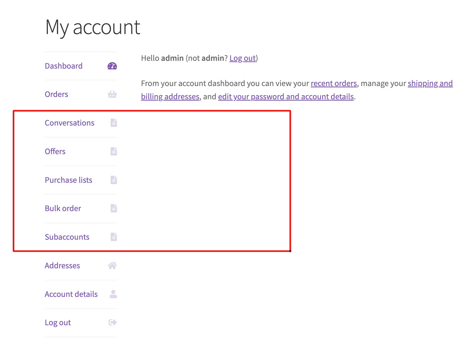
Task: Click the Log out arrow icon
Action: pyautogui.click(x=113, y=322)
